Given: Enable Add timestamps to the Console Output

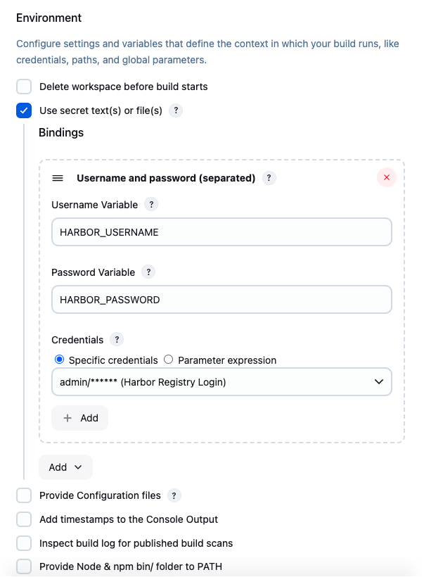Looking at the screenshot, I should point(24,519).
